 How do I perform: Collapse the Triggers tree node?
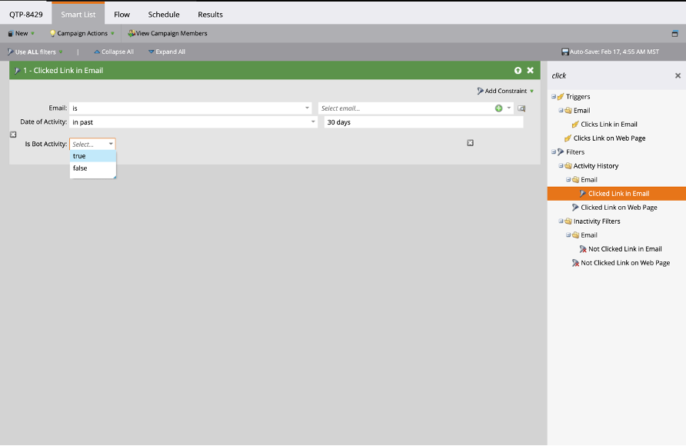554,97
